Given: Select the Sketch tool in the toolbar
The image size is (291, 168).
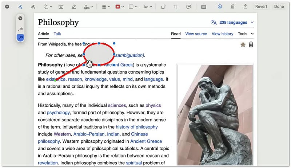Looking at the screenshot, I should tap(20, 7).
